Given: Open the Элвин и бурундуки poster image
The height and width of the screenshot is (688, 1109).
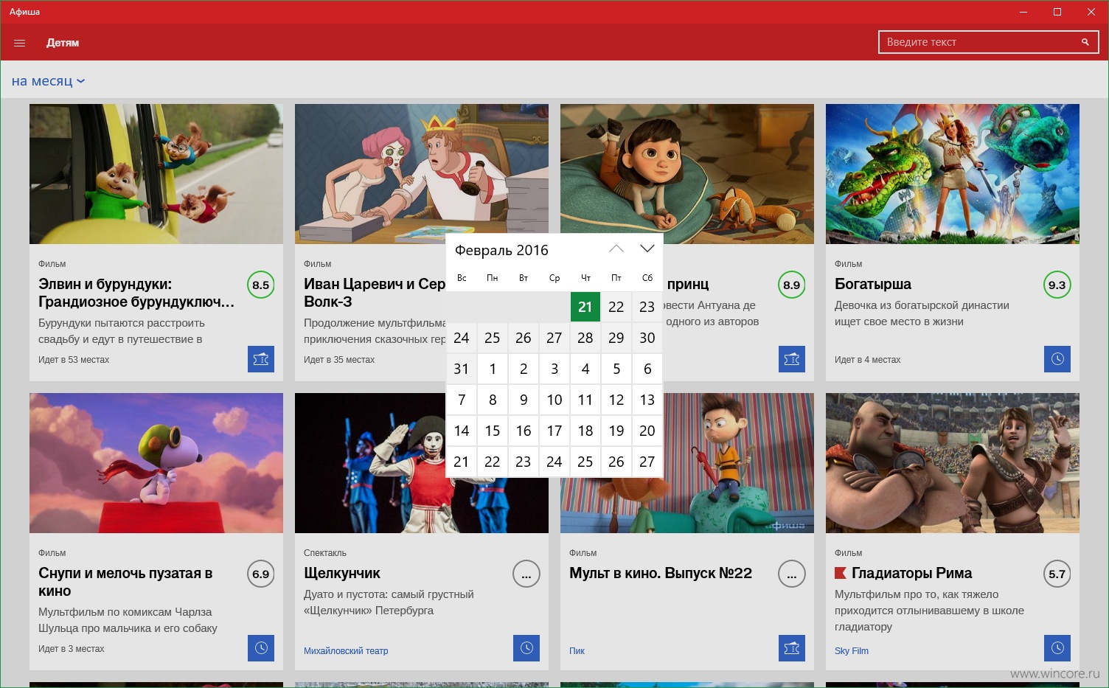Looking at the screenshot, I should pos(156,174).
